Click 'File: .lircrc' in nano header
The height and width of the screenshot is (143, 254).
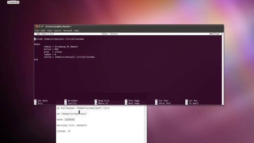(110, 34)
